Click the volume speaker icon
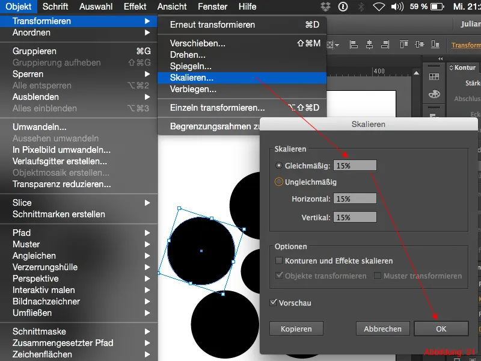 [x=397, y=7]
